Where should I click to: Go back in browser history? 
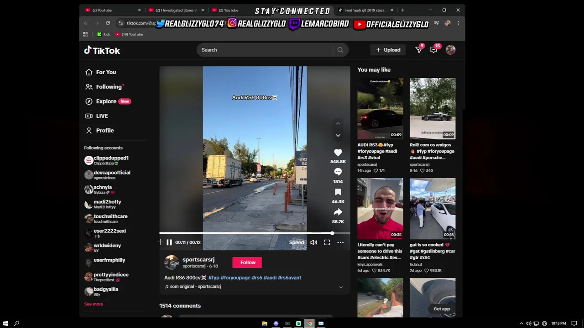point(86,23)
